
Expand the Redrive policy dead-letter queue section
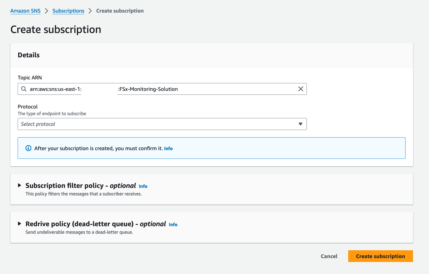pyautogui.click(x=95, y=224)
